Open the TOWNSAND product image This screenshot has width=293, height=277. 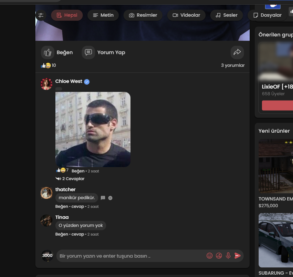[276, 166]
